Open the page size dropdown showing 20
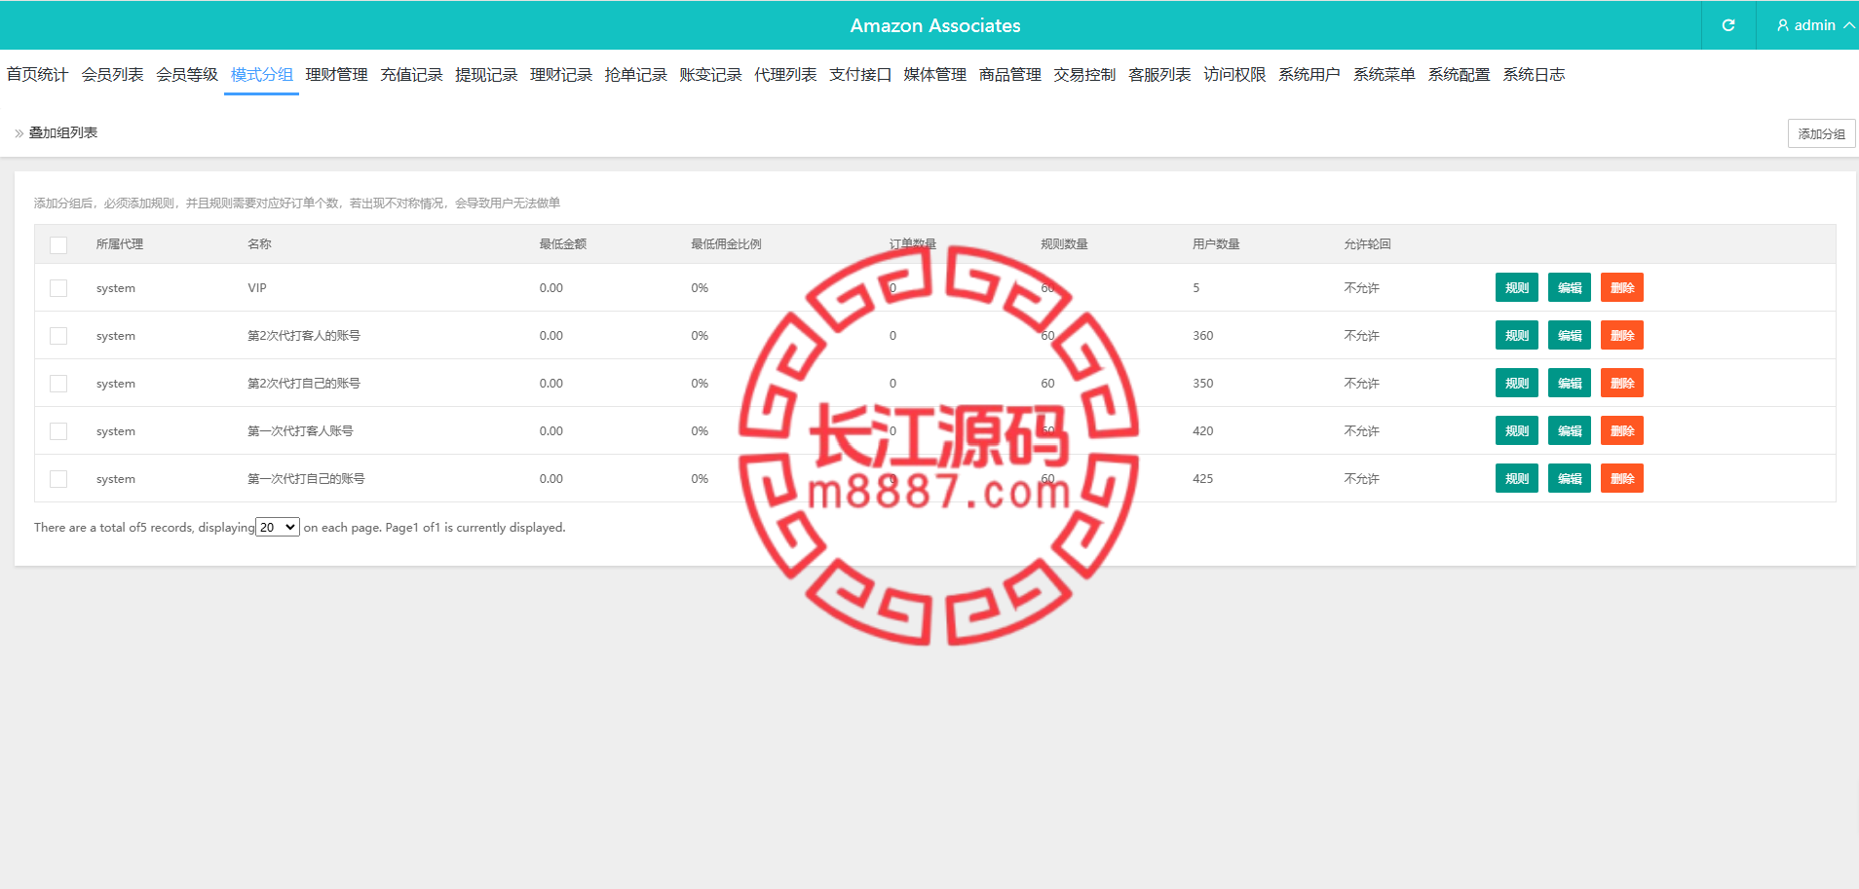Screen dimensions: 1859x889 click(278, 527)
